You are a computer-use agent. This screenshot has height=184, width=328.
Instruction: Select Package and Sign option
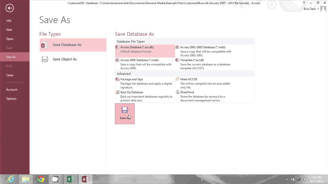tap(145, 83)
